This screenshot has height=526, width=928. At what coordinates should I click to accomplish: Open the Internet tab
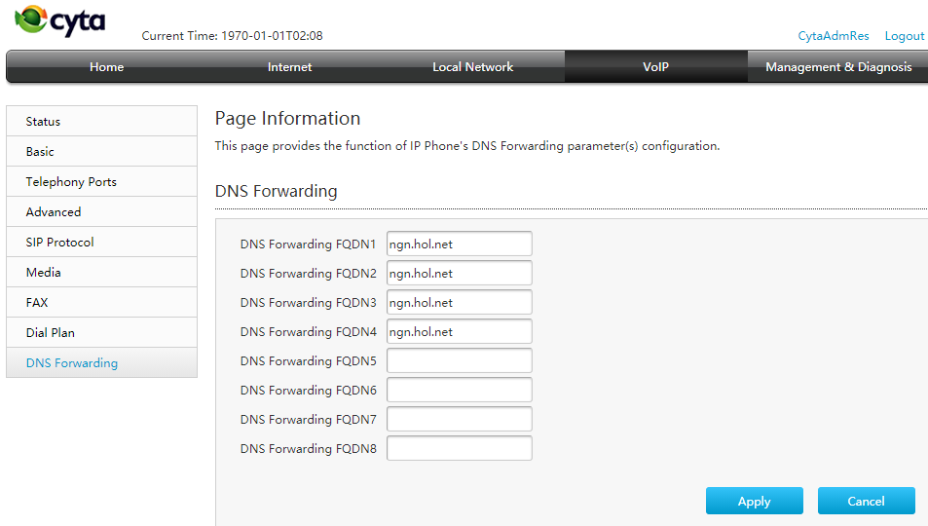click(289, 67)
